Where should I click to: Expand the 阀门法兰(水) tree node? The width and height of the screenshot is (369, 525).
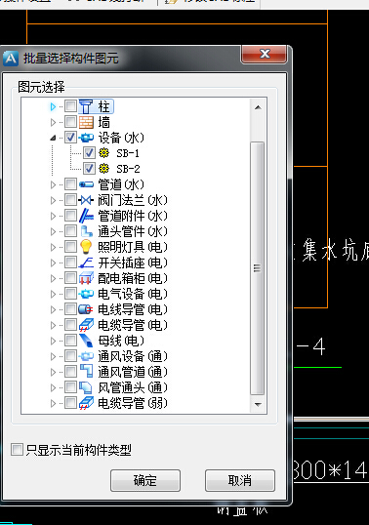[53, 200]
